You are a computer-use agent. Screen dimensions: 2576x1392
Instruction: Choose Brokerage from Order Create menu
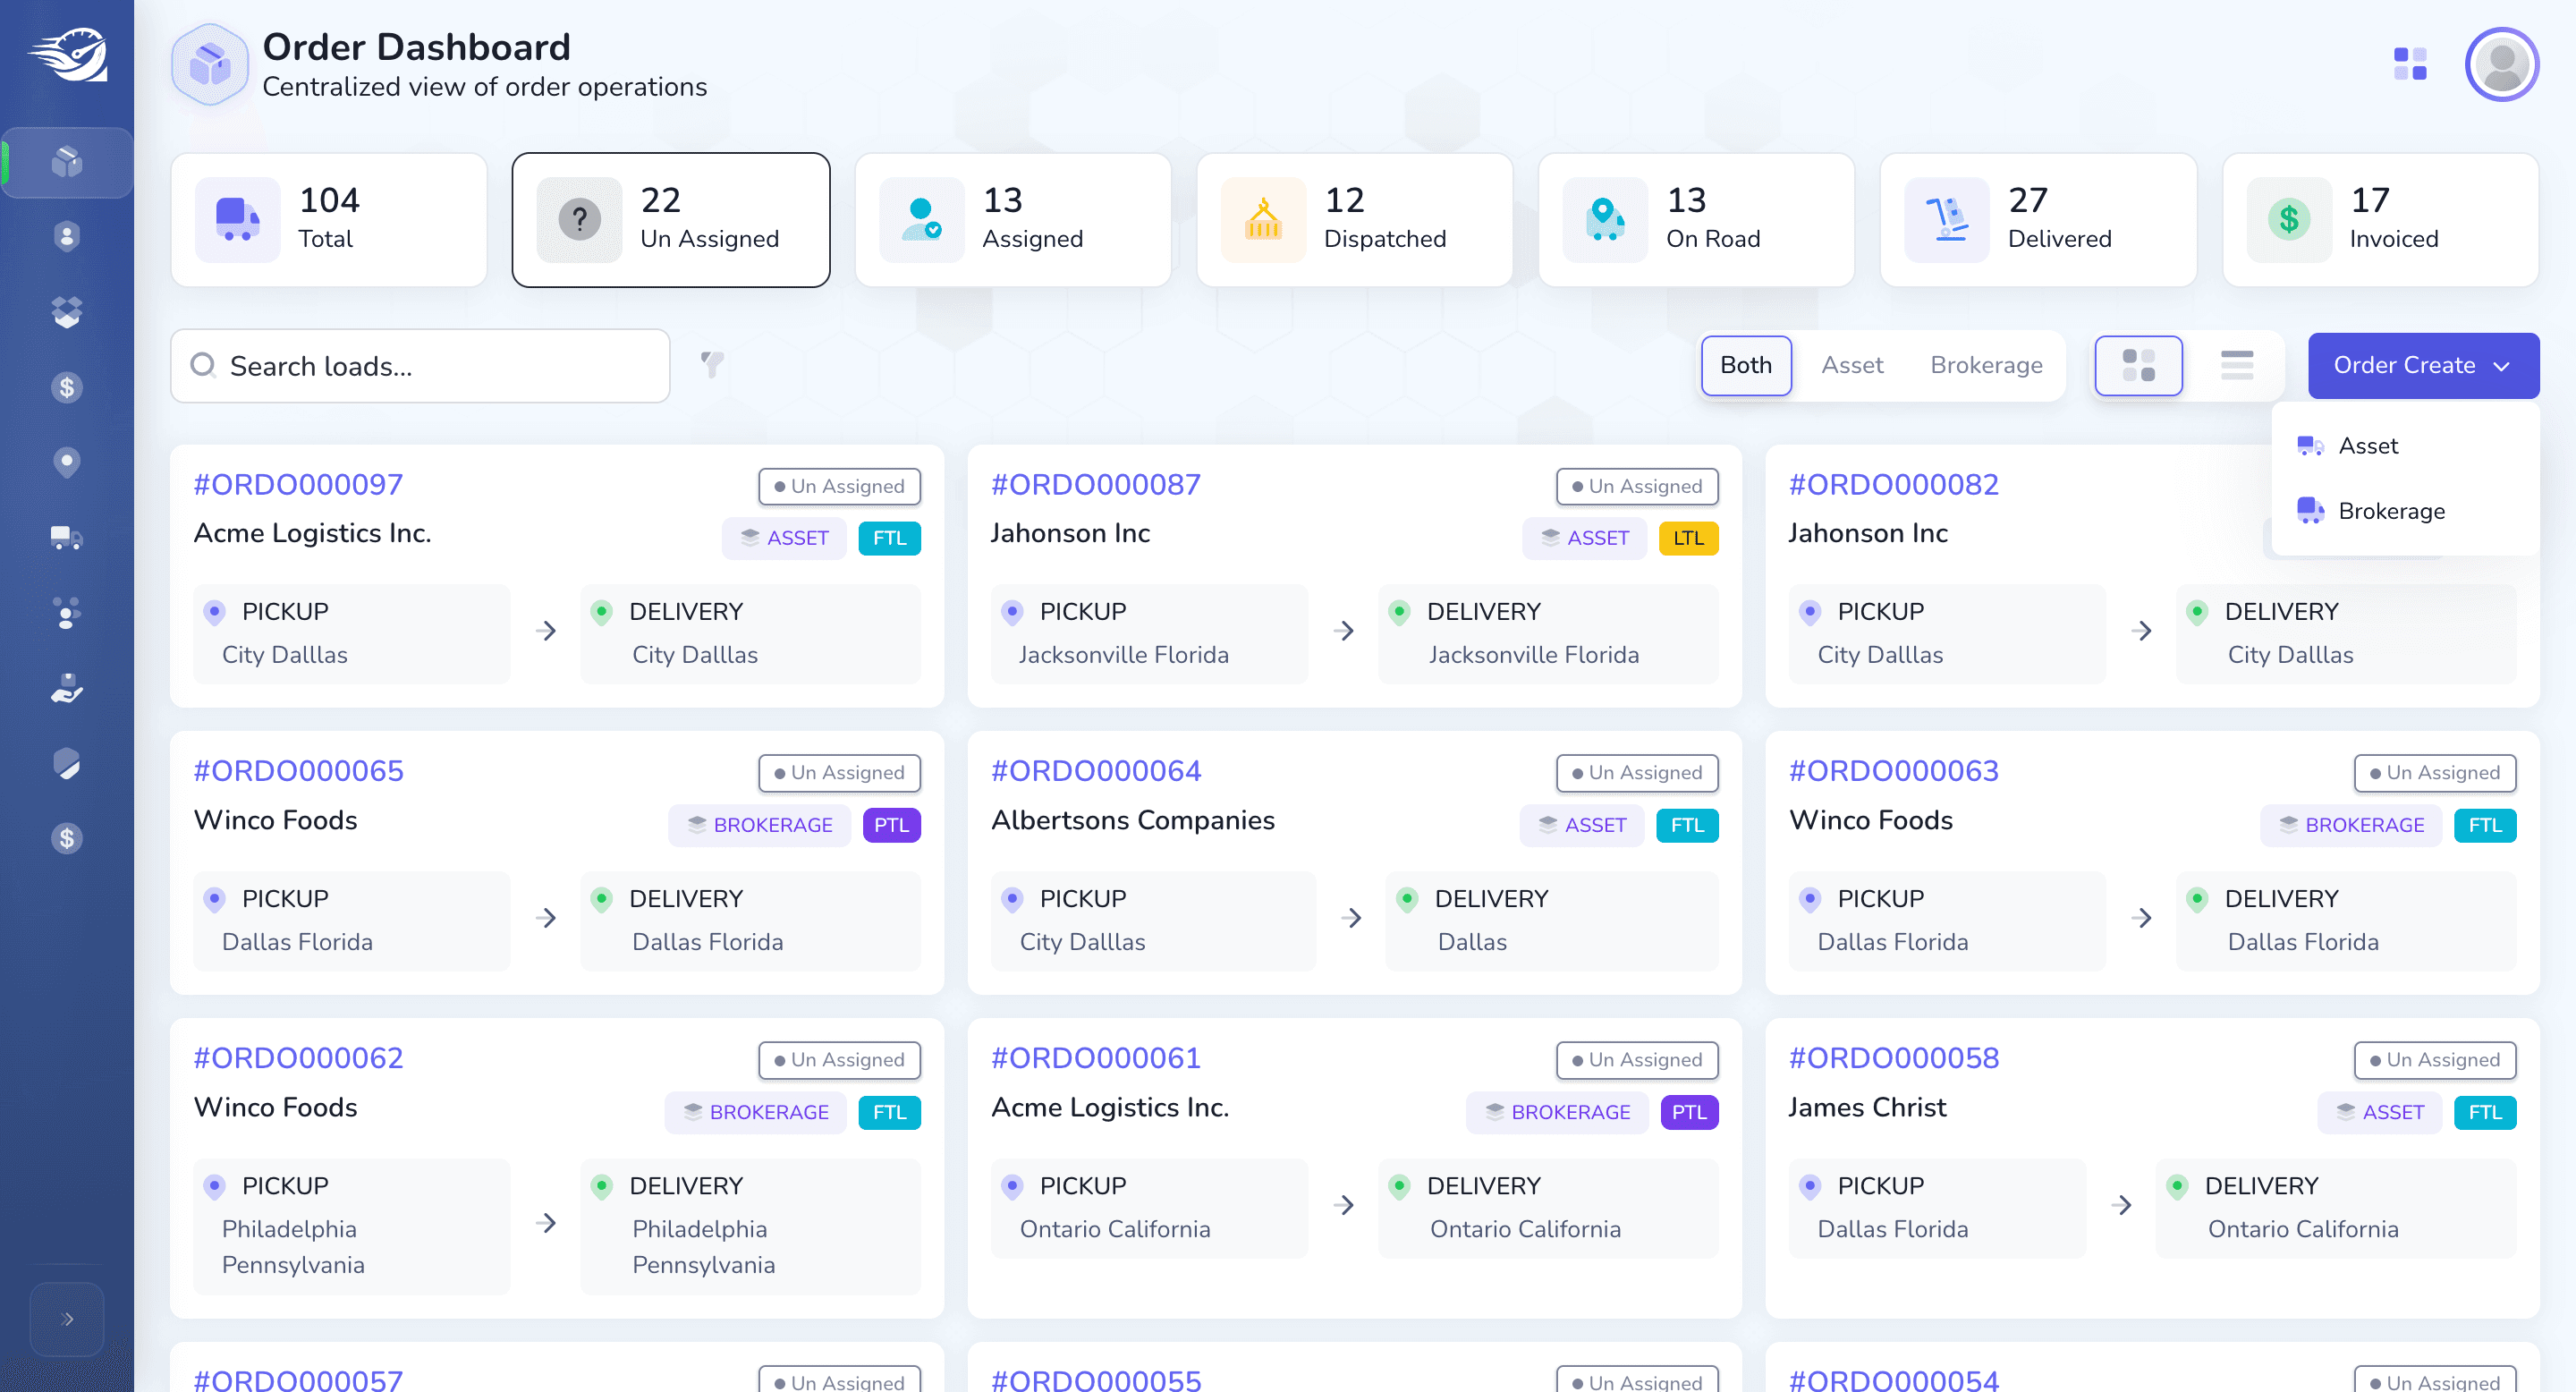2404,511
